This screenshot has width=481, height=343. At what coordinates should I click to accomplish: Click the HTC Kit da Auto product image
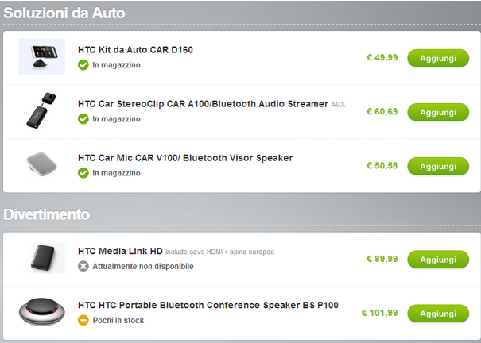pos(41,56)
